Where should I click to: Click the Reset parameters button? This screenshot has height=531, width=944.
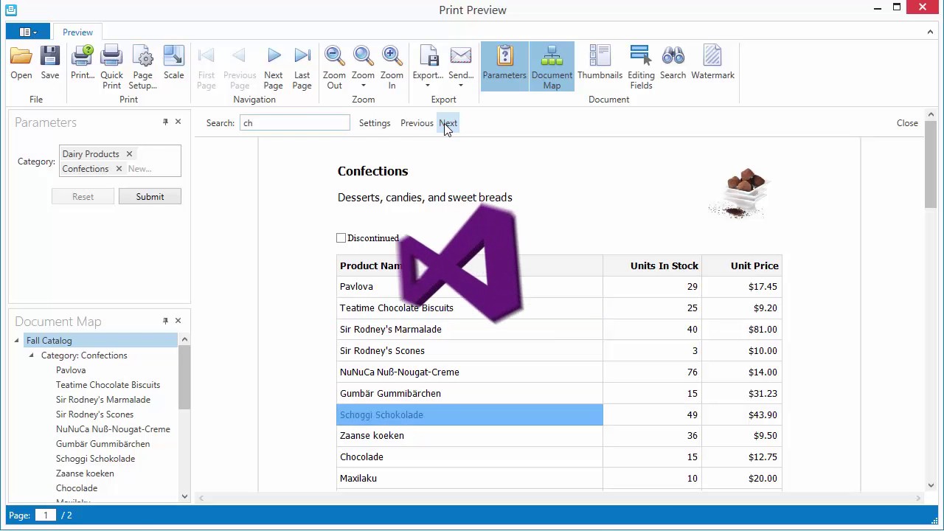[83, 197]
